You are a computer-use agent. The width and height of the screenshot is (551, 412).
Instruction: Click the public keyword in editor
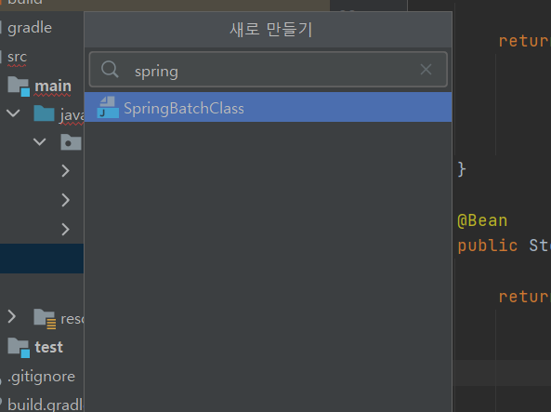(488, 246)
